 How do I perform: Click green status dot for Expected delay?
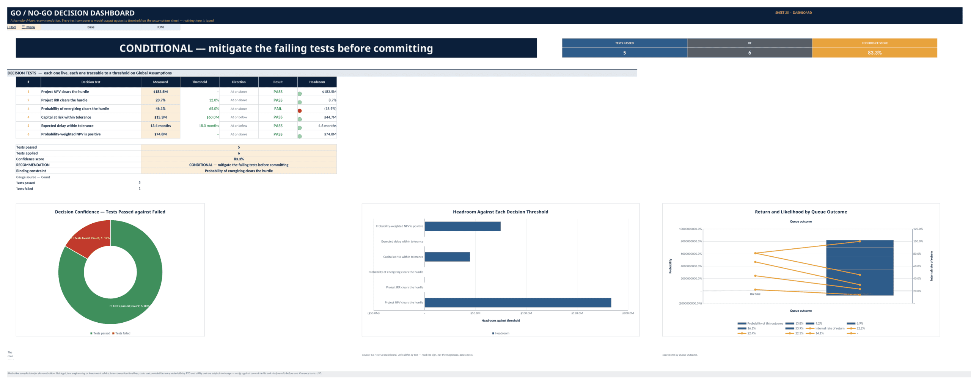pos(300,128)
